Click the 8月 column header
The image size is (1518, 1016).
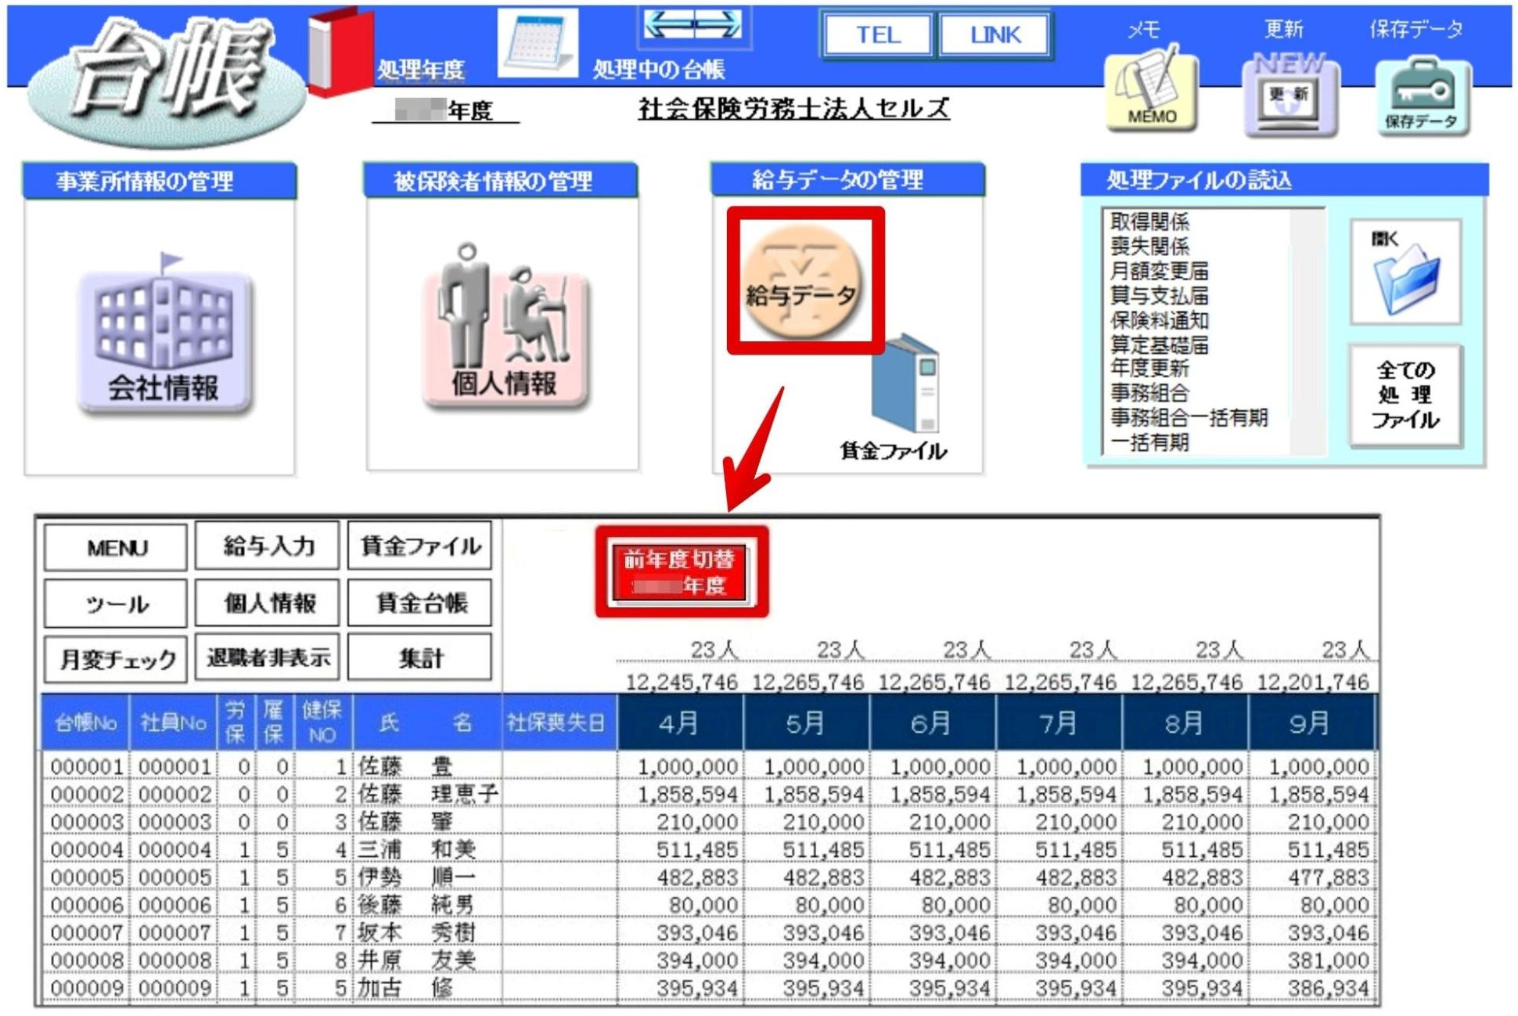coord(1185,722)
